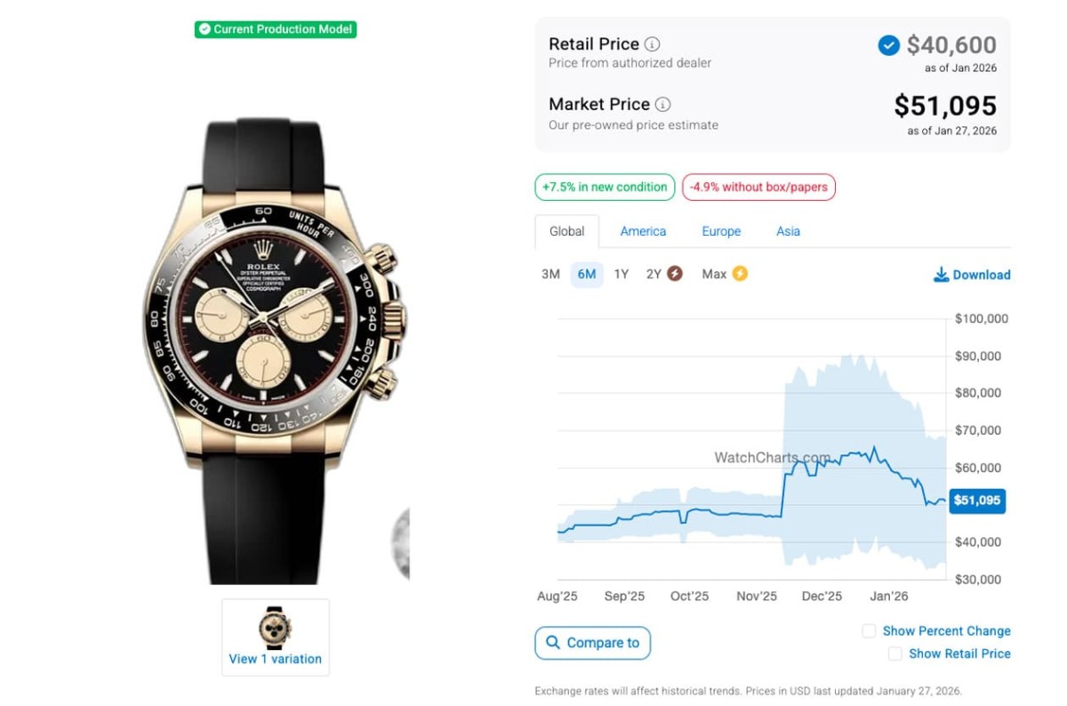Click the magnifier icon in Compare to

click(x=553, y=643)
